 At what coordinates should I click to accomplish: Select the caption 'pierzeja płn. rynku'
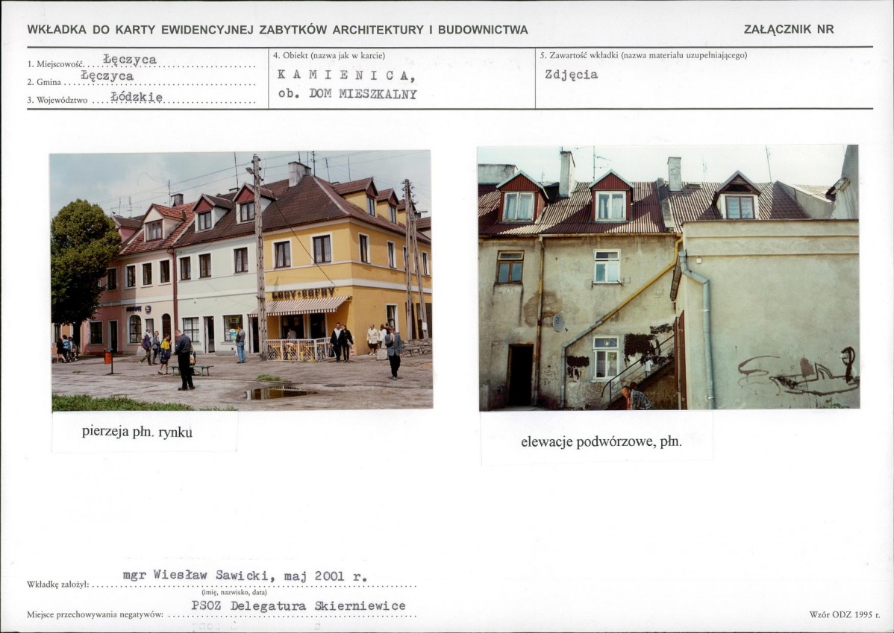coord(137,432)
